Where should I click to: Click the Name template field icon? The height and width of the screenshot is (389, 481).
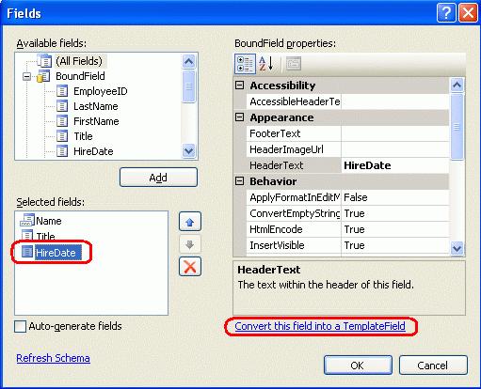click(27, 220)
